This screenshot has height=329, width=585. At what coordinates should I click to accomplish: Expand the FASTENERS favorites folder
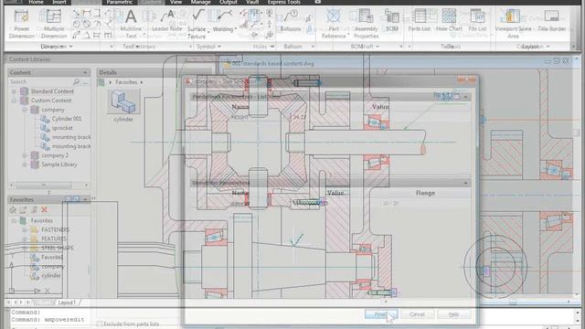click(x=25, y=229)
